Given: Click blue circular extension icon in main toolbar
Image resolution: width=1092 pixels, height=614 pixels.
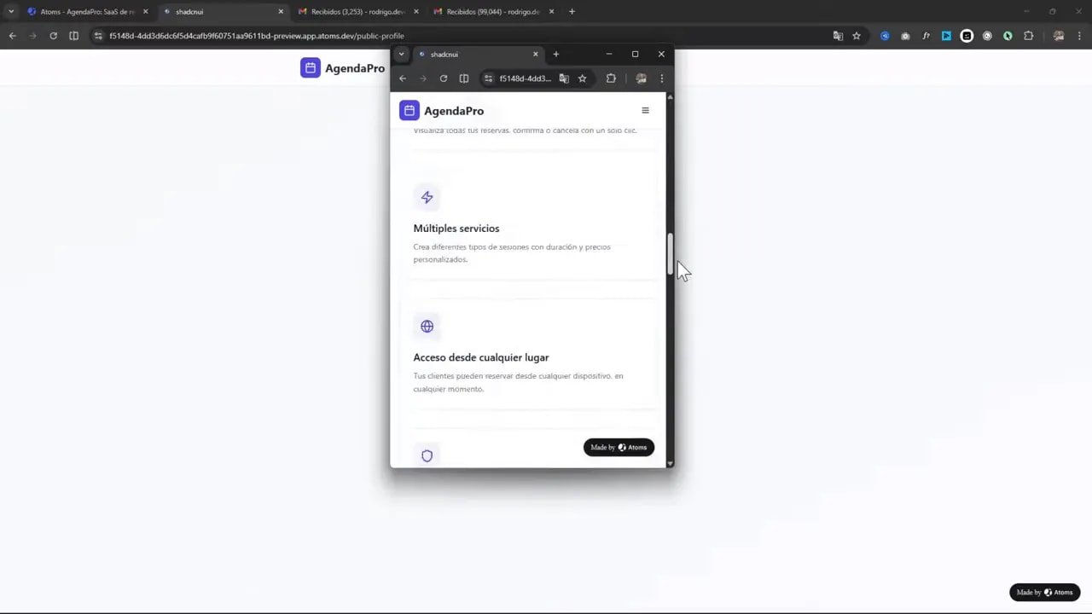Looking at the screenshot, I should 885,36.
